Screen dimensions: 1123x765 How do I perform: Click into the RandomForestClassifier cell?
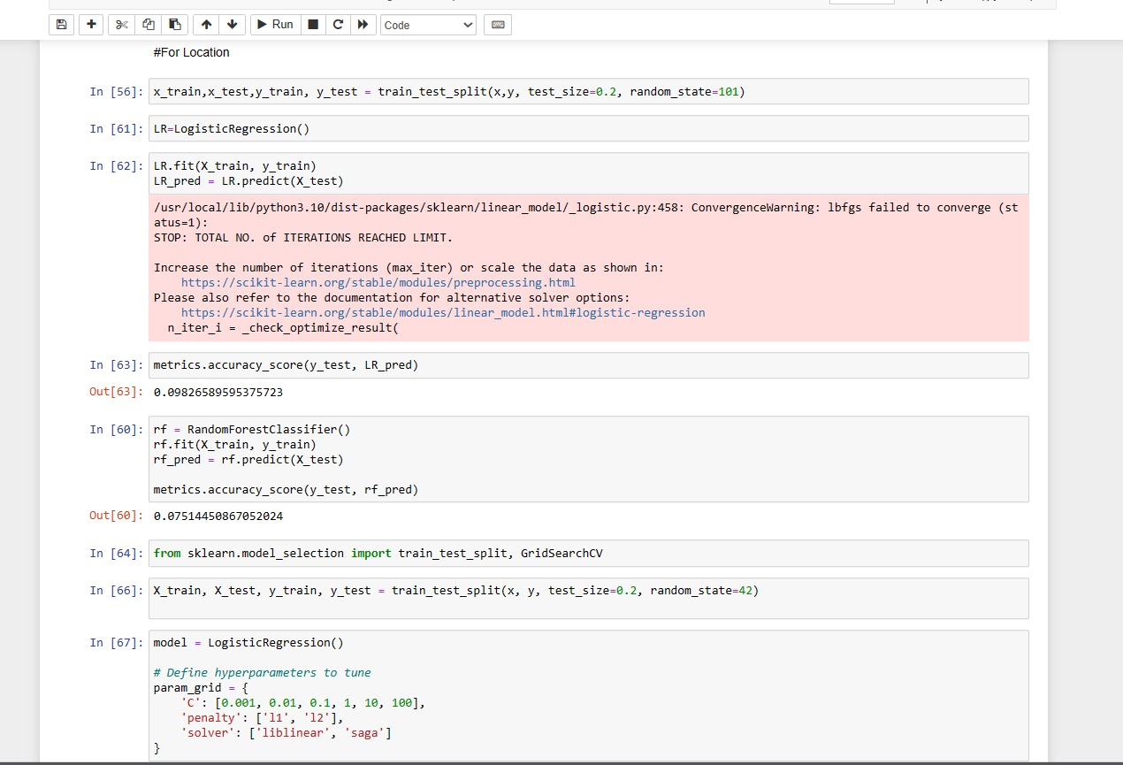tap(589, 460)
